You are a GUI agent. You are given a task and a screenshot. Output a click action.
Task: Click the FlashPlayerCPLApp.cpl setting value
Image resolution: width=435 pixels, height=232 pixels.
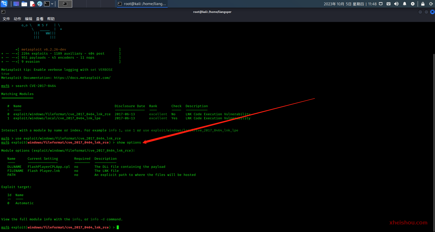click(49, 167)
